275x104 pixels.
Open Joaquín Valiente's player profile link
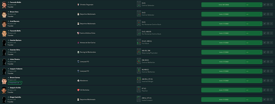16,69
